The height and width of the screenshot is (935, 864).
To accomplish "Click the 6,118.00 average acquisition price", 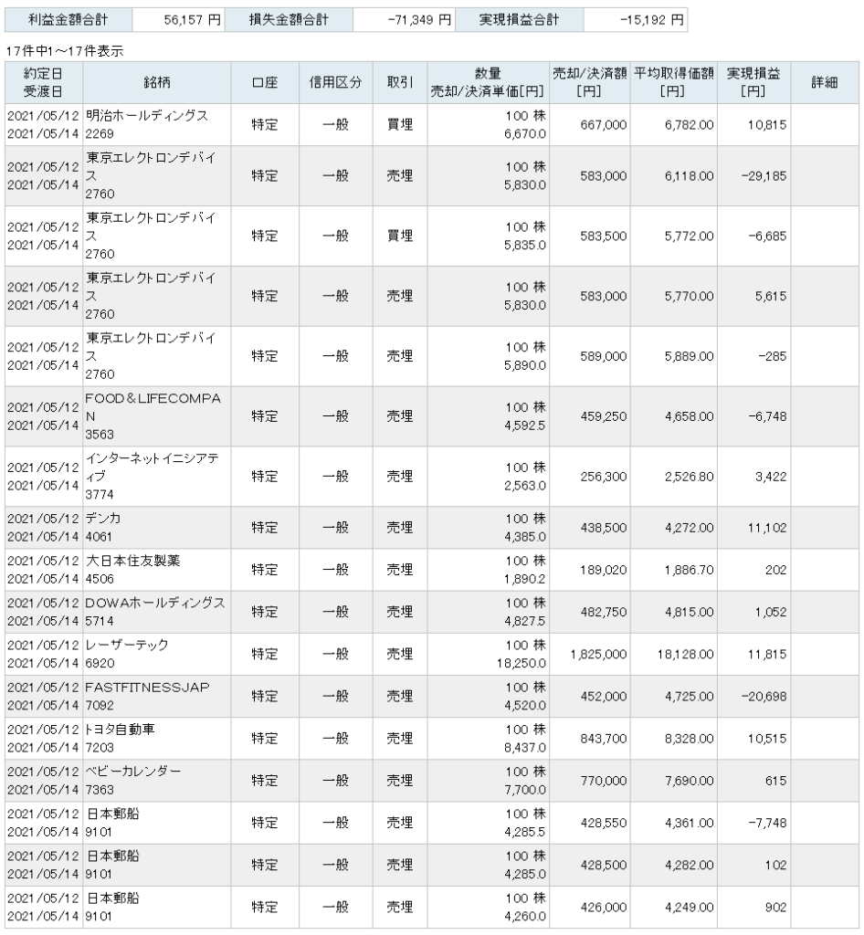I will 690,176.
